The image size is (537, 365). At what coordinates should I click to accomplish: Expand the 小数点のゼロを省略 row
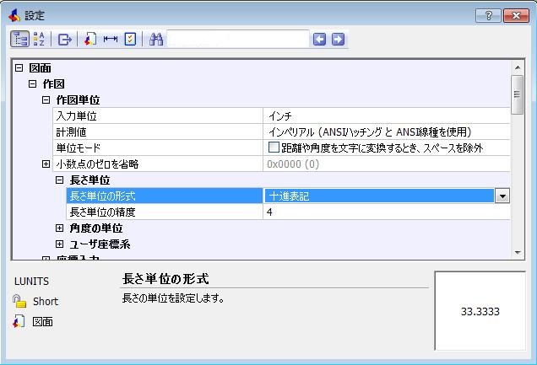[x=46, y=164]
